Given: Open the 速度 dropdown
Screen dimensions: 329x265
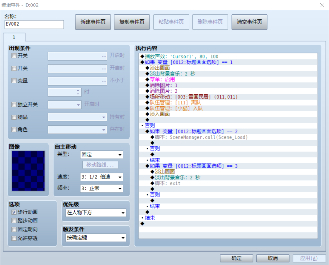Looking at the screenshot, I should pyautogui.click(x=101, y=177).
